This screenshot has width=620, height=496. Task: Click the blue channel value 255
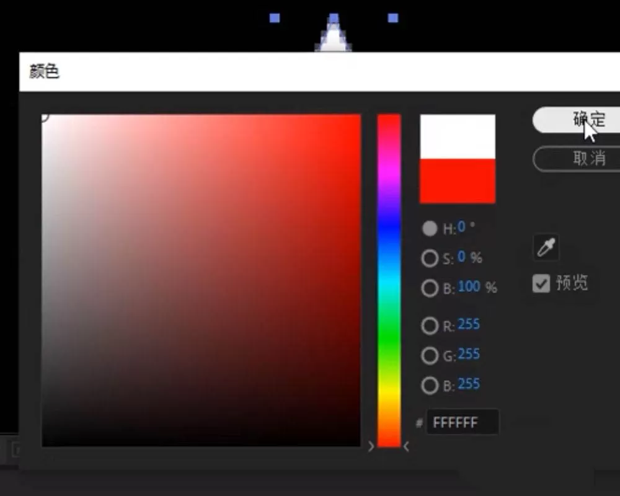coord(469,384)
